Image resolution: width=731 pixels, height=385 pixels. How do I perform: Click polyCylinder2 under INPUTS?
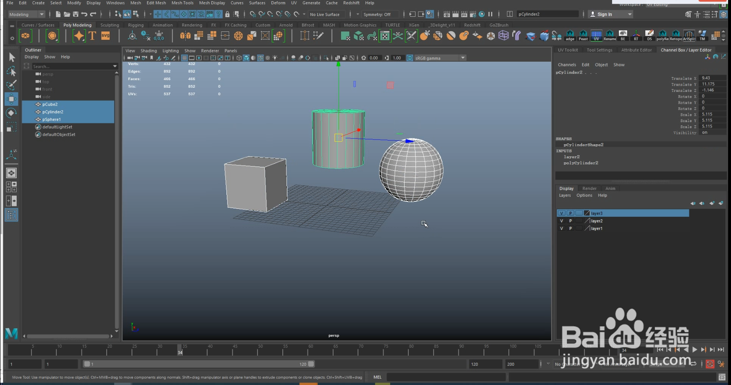(x=581, y=163)
